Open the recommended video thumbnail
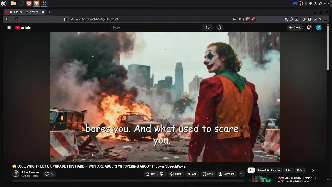 [x=262, y=179]
